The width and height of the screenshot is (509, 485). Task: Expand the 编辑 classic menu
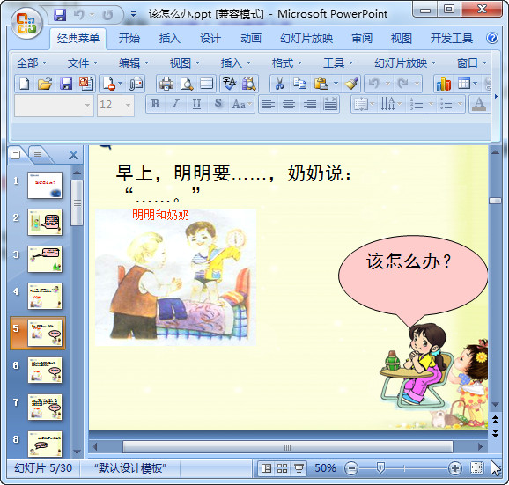[134, 63]
